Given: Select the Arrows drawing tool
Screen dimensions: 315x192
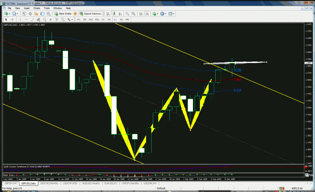Looking at the screenshot, I should tap(69, 20).
